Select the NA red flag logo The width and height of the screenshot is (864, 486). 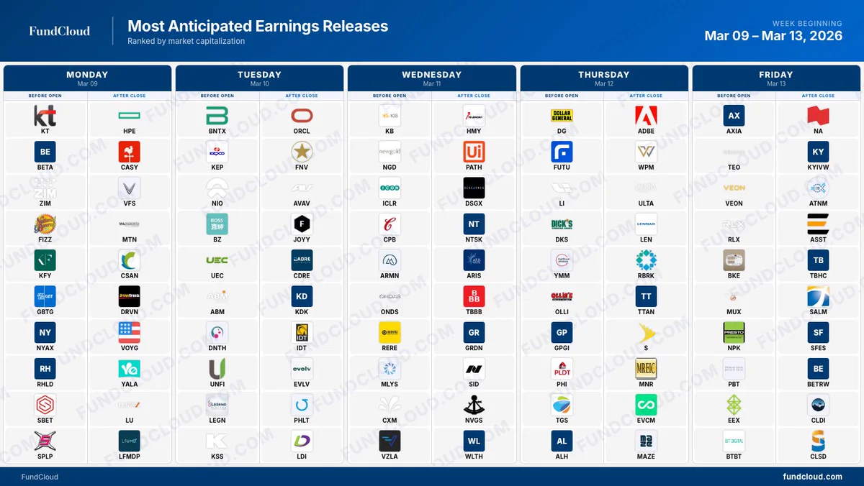818,116
